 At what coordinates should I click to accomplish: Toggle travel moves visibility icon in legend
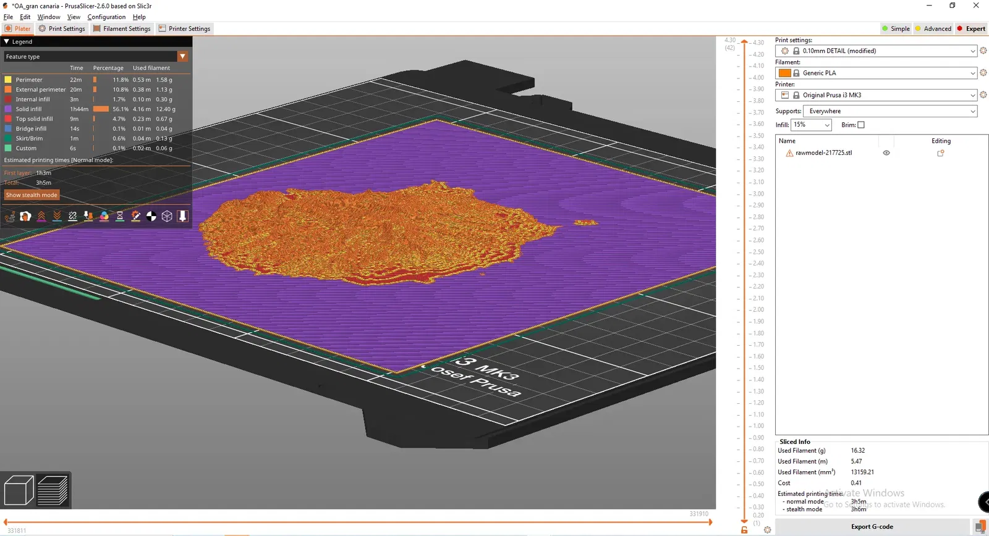(10, 216)
